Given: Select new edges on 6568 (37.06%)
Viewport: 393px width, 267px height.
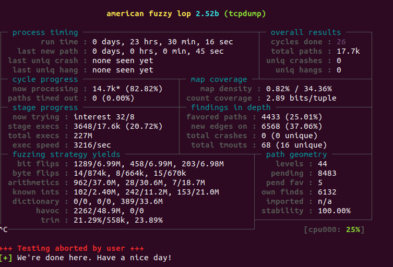Looking at the screenshot, I should (292, 126).
